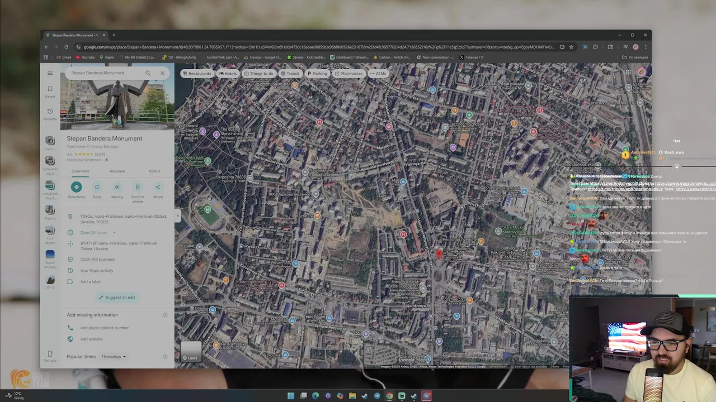Open the Google Maps hamburger menu
Image resolution: width=716 pixels, height=402 pixels.
pyautogui.click(x=50, y=73)
